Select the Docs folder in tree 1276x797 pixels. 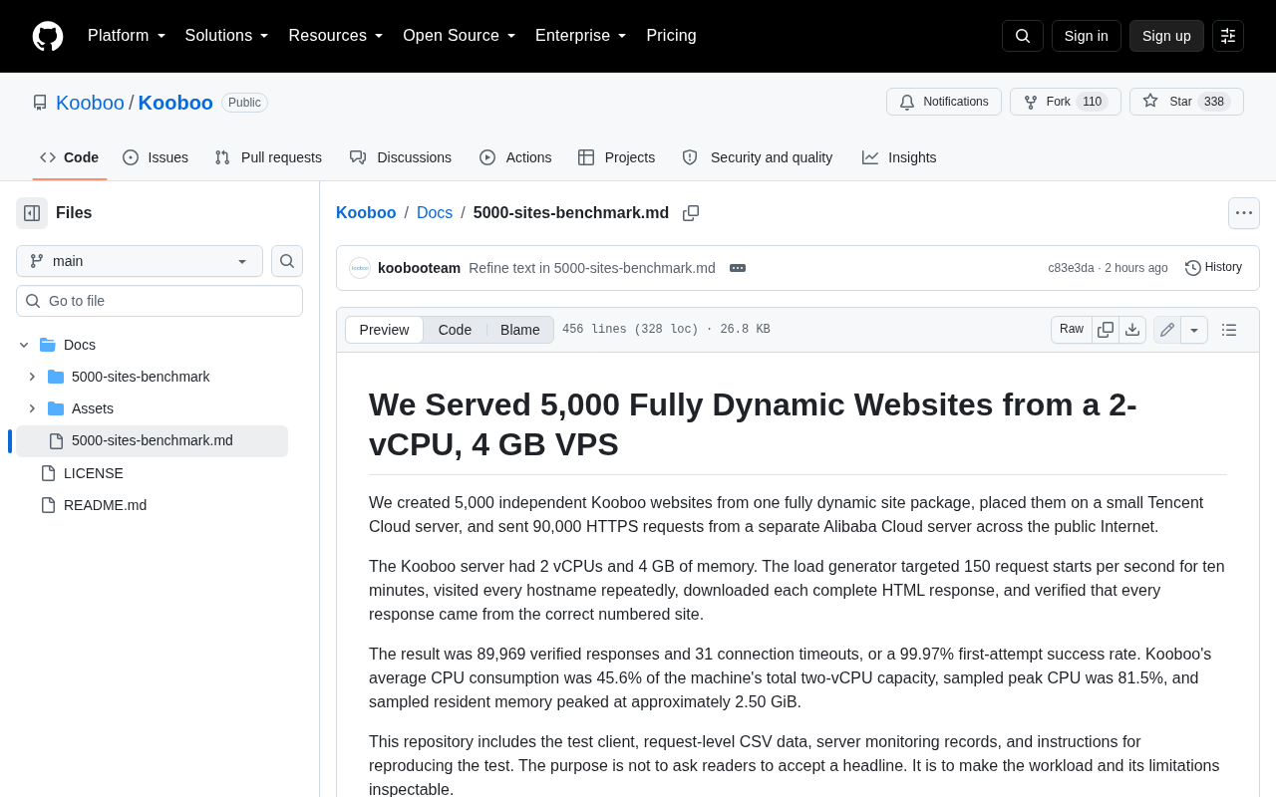tap(80, 345)
